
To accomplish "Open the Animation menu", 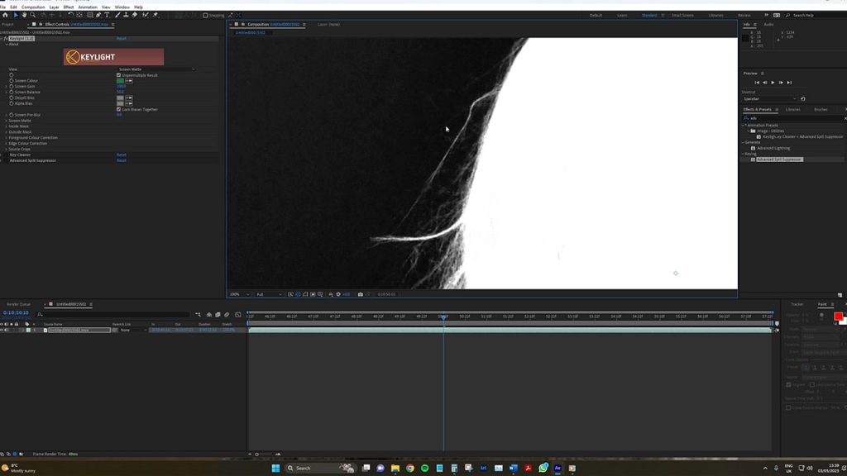I will (x=88, y=7).
